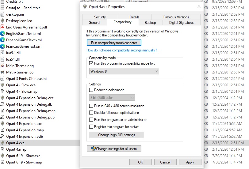Open the Windows 8 compatibility mode dropdown
249x169 pixels.
(x=124, y=71)
